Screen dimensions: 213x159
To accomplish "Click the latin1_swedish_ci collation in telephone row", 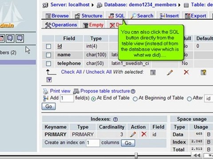I will pyautogui.click(x=130, y=63).
